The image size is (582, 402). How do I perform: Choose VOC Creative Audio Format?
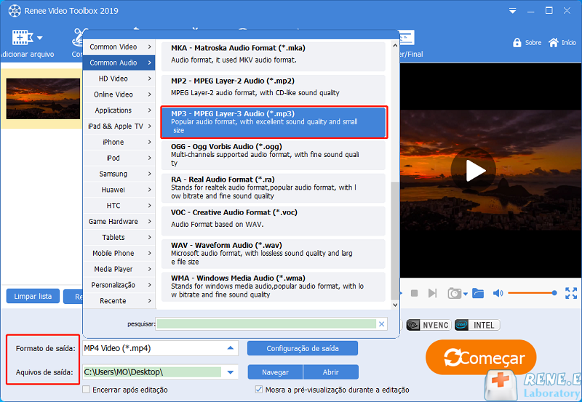pos(274,221)
